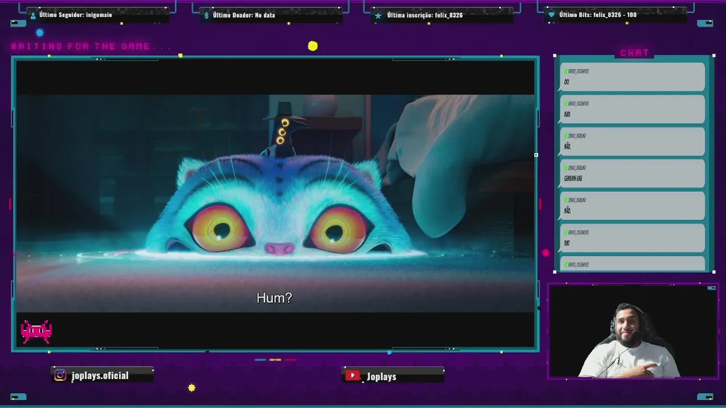This screenshot has height=408, width=726.
Task: Click the YouTube logo icon
Action: point(353,376)
